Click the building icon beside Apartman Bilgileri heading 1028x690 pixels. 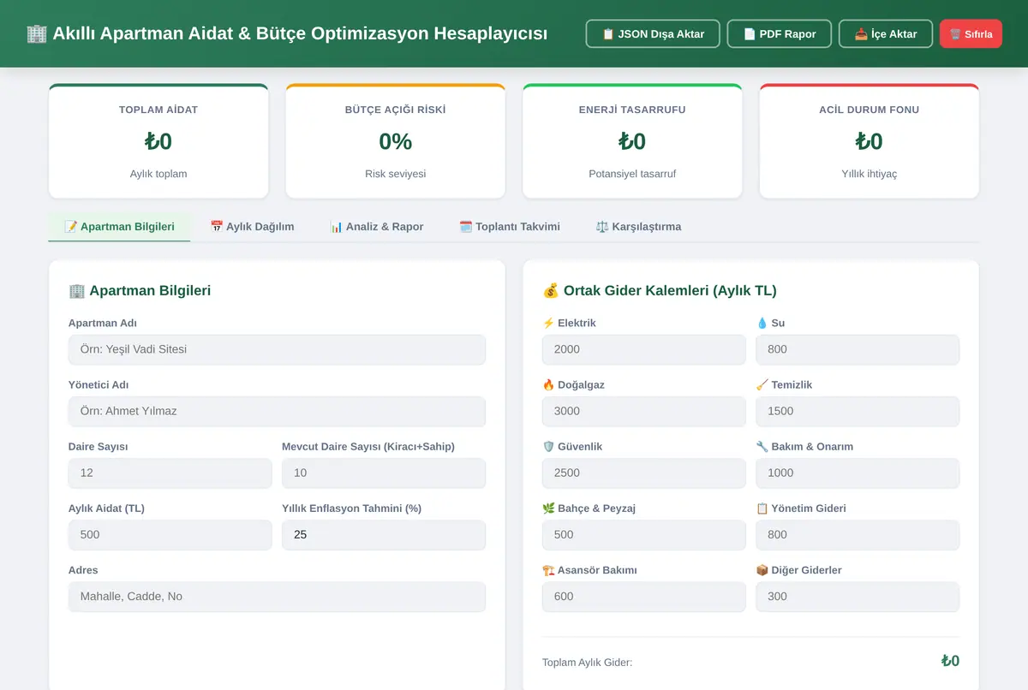pyautogui.click(x=77, y=290)
